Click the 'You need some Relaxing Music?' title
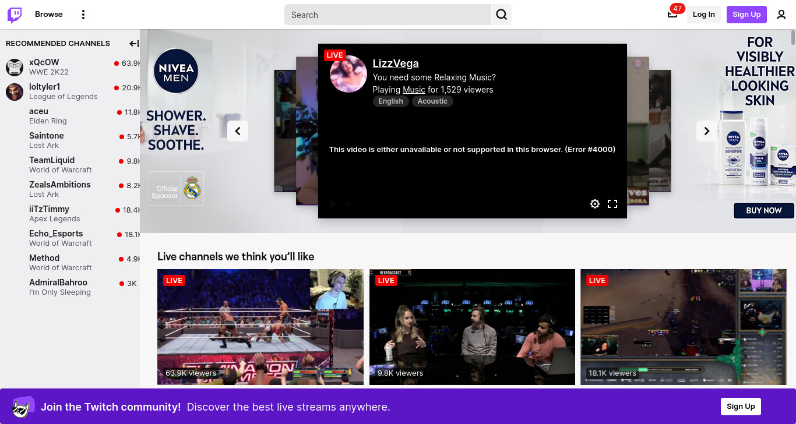Viewport: 796px width, 424px height. pyautogui.click(x=434, y=77)
